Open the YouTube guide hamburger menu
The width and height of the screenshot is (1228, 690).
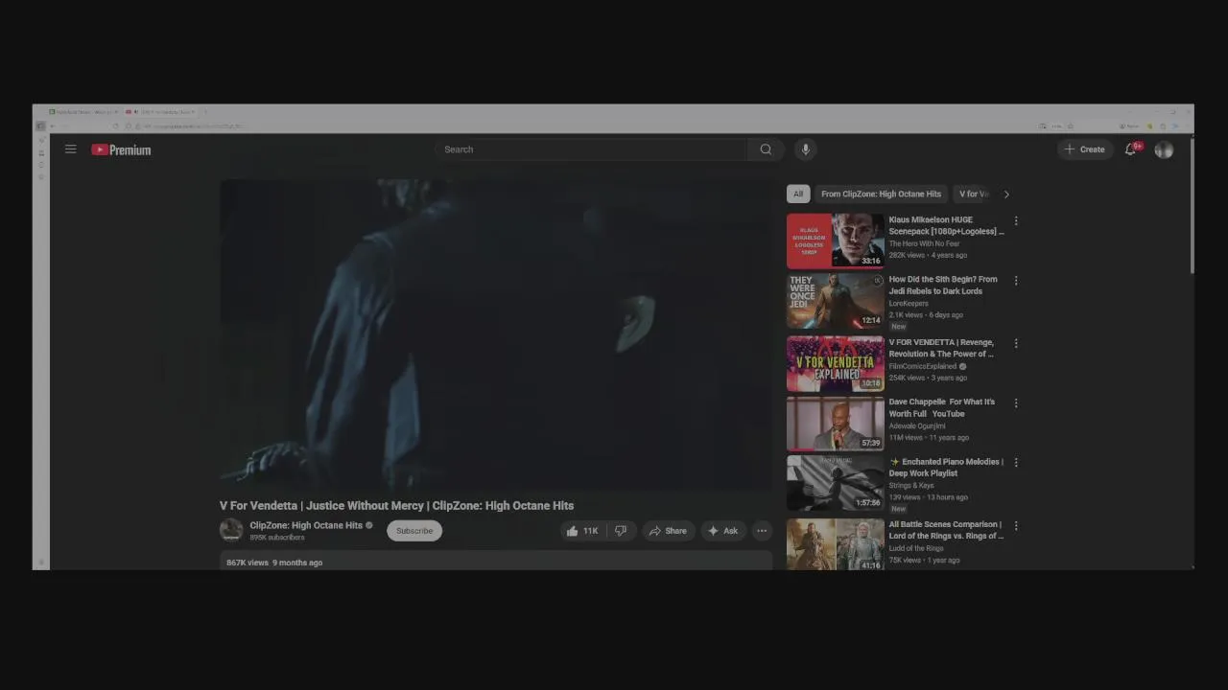(70, 149)
